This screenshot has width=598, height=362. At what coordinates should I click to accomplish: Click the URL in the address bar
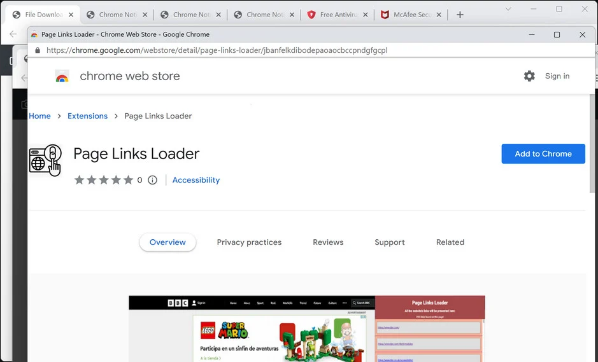pyautogui.click(x=217, y=50)
